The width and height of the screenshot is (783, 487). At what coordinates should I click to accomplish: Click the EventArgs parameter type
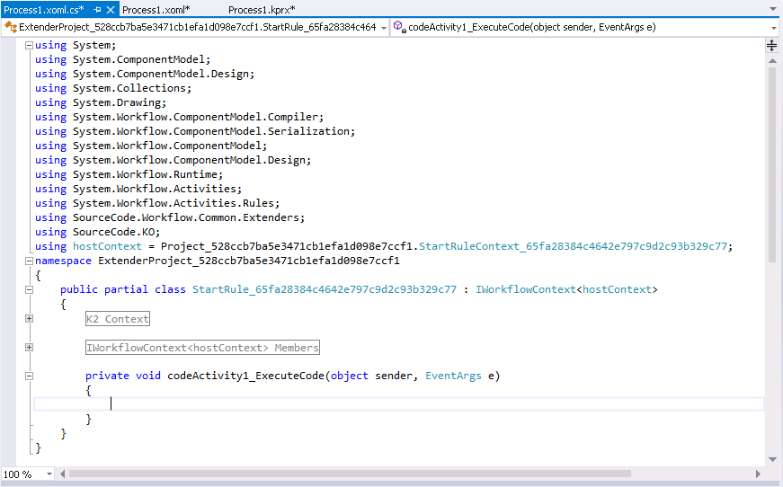click(x=453, y=376)
